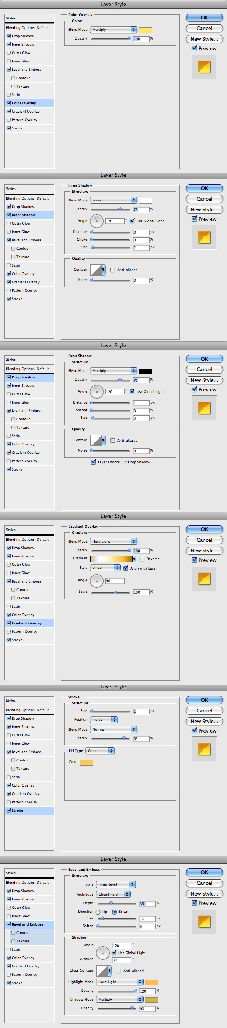Click New Style in Bevel and Emboss dialog

204,894
